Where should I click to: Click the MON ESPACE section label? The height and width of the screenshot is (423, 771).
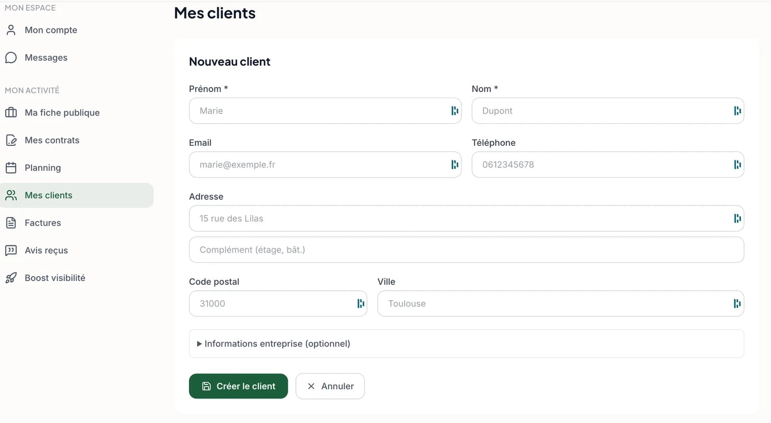pyautogui.click(x=30, y=8)
